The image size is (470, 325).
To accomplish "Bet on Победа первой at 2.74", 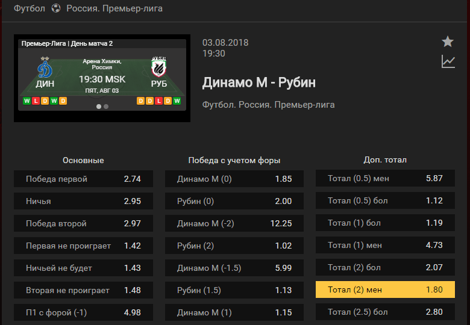I will point(83,179).
